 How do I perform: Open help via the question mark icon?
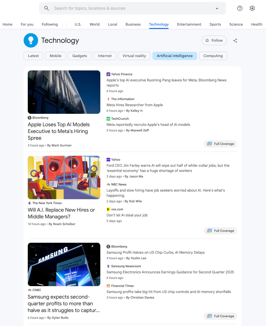240,8
